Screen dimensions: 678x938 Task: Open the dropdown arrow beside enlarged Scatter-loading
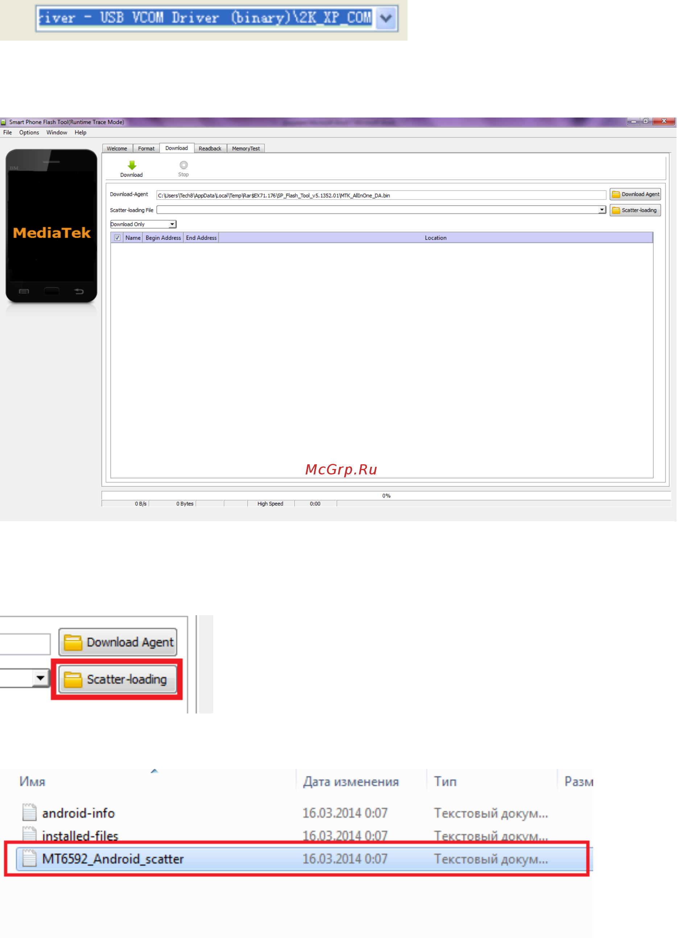40,678
